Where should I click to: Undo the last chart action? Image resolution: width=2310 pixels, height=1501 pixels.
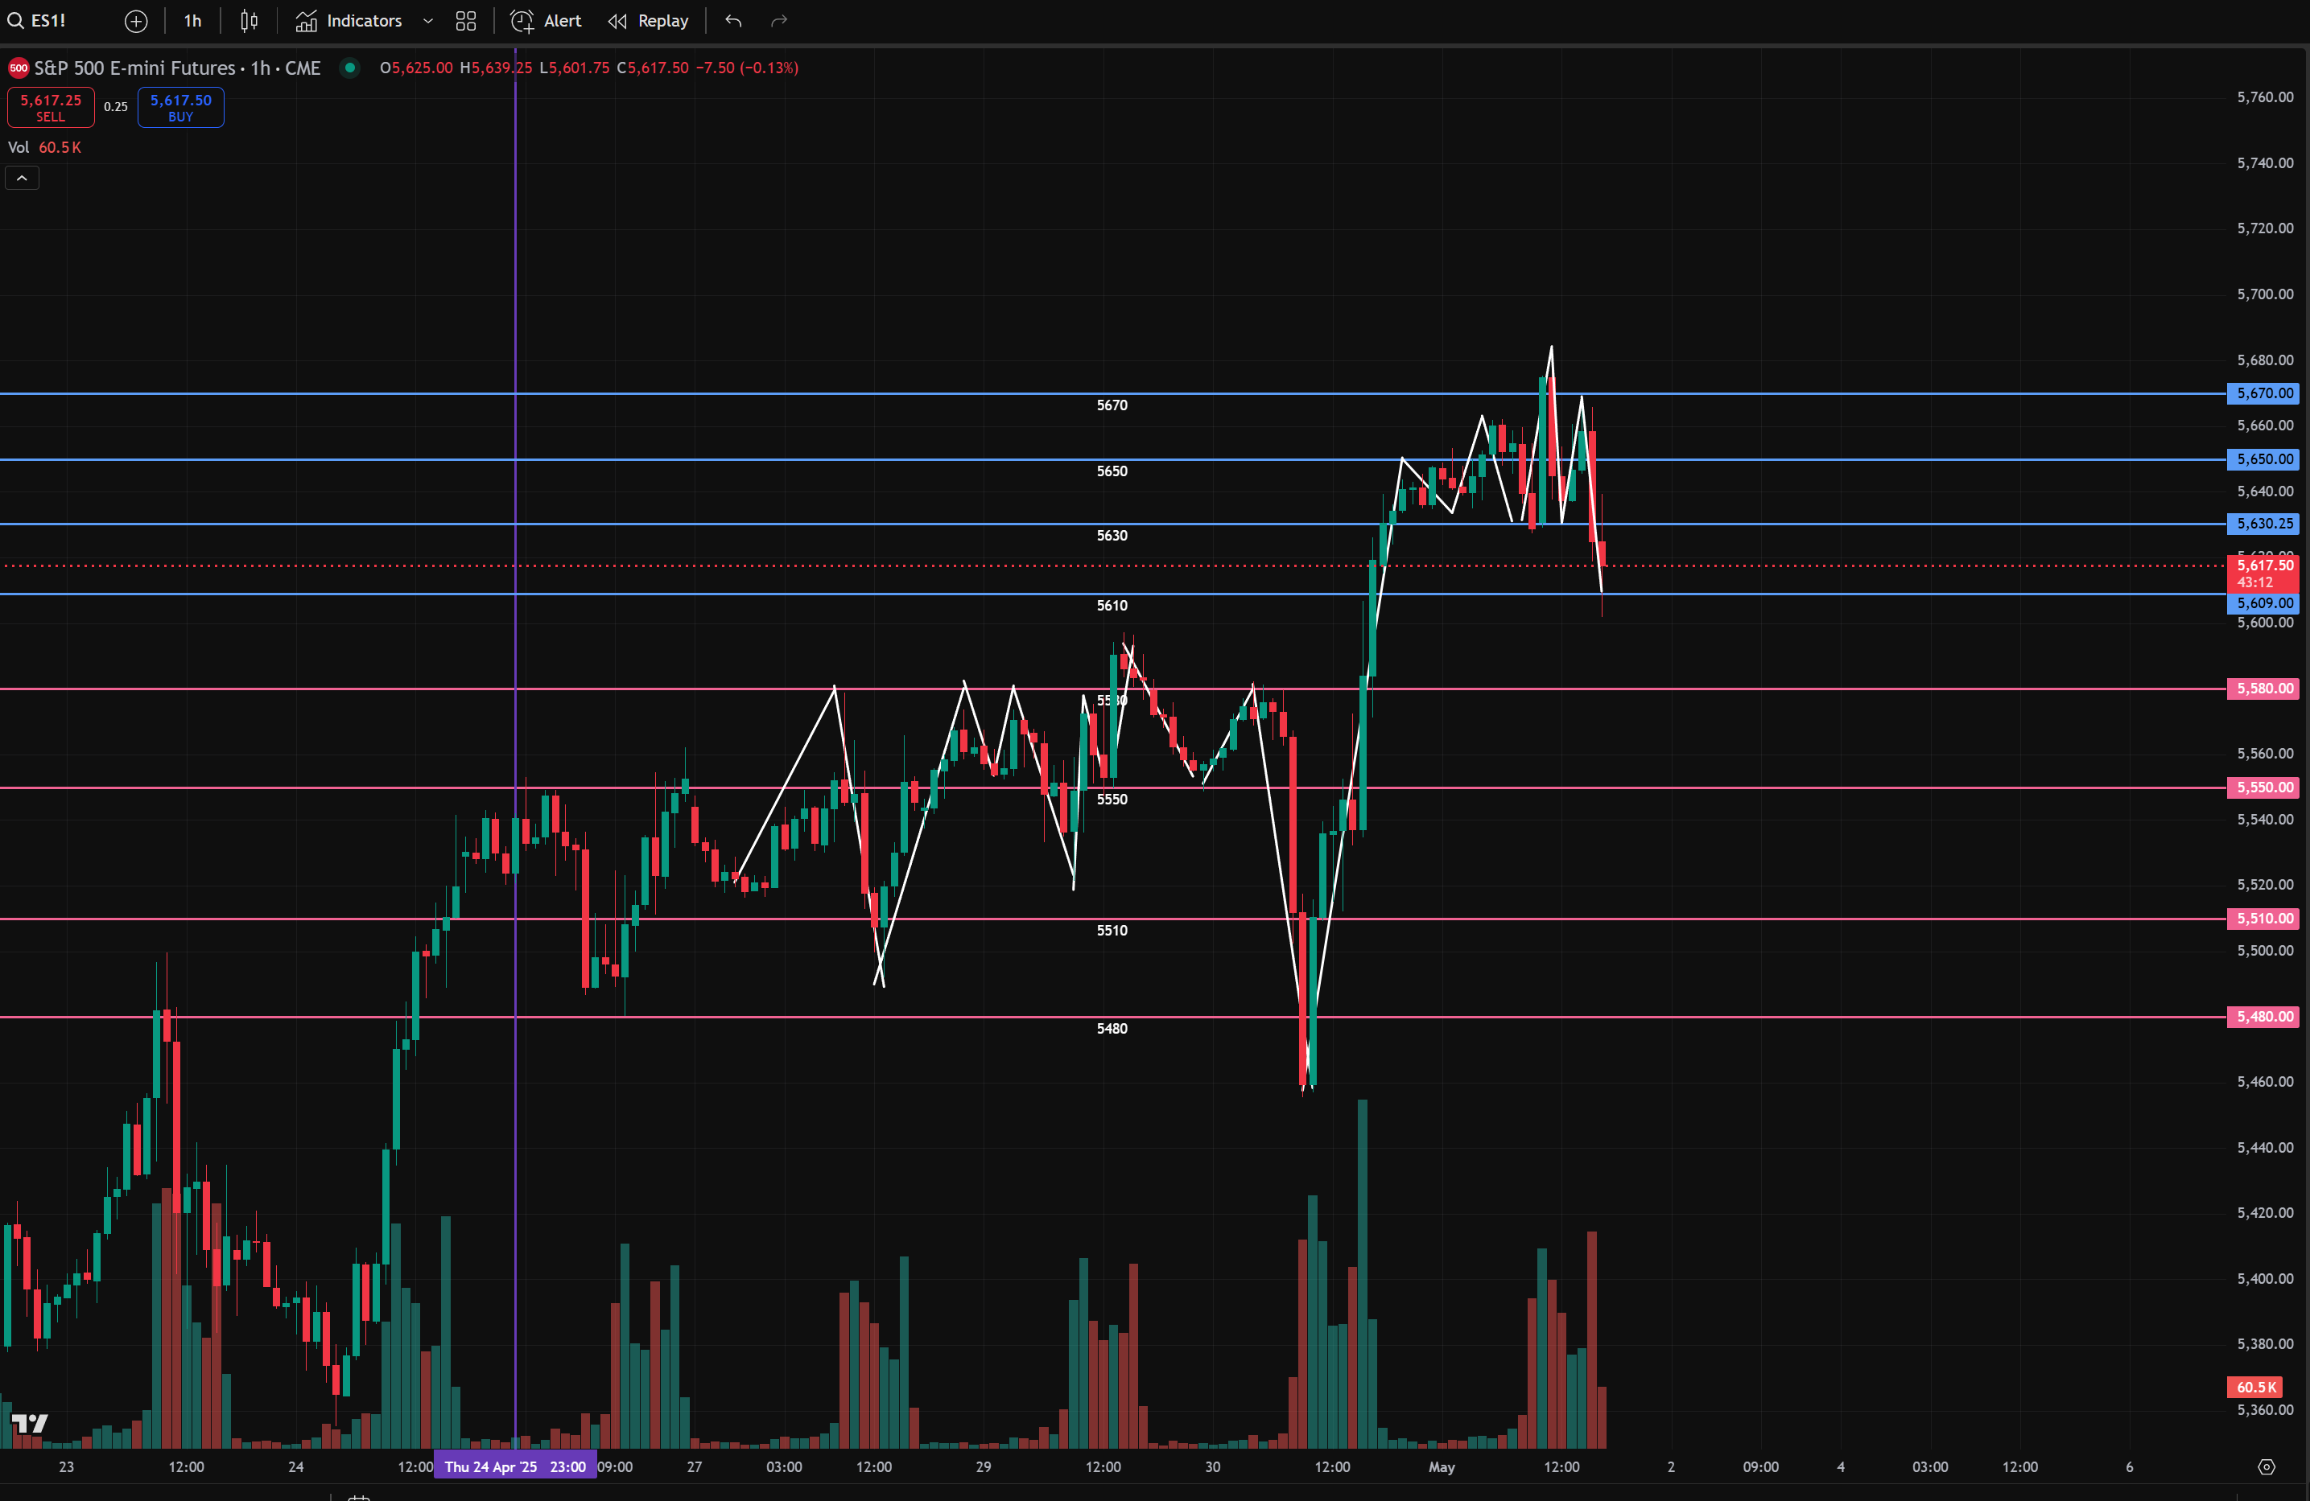pyautogui.click(x=734, y=20)
